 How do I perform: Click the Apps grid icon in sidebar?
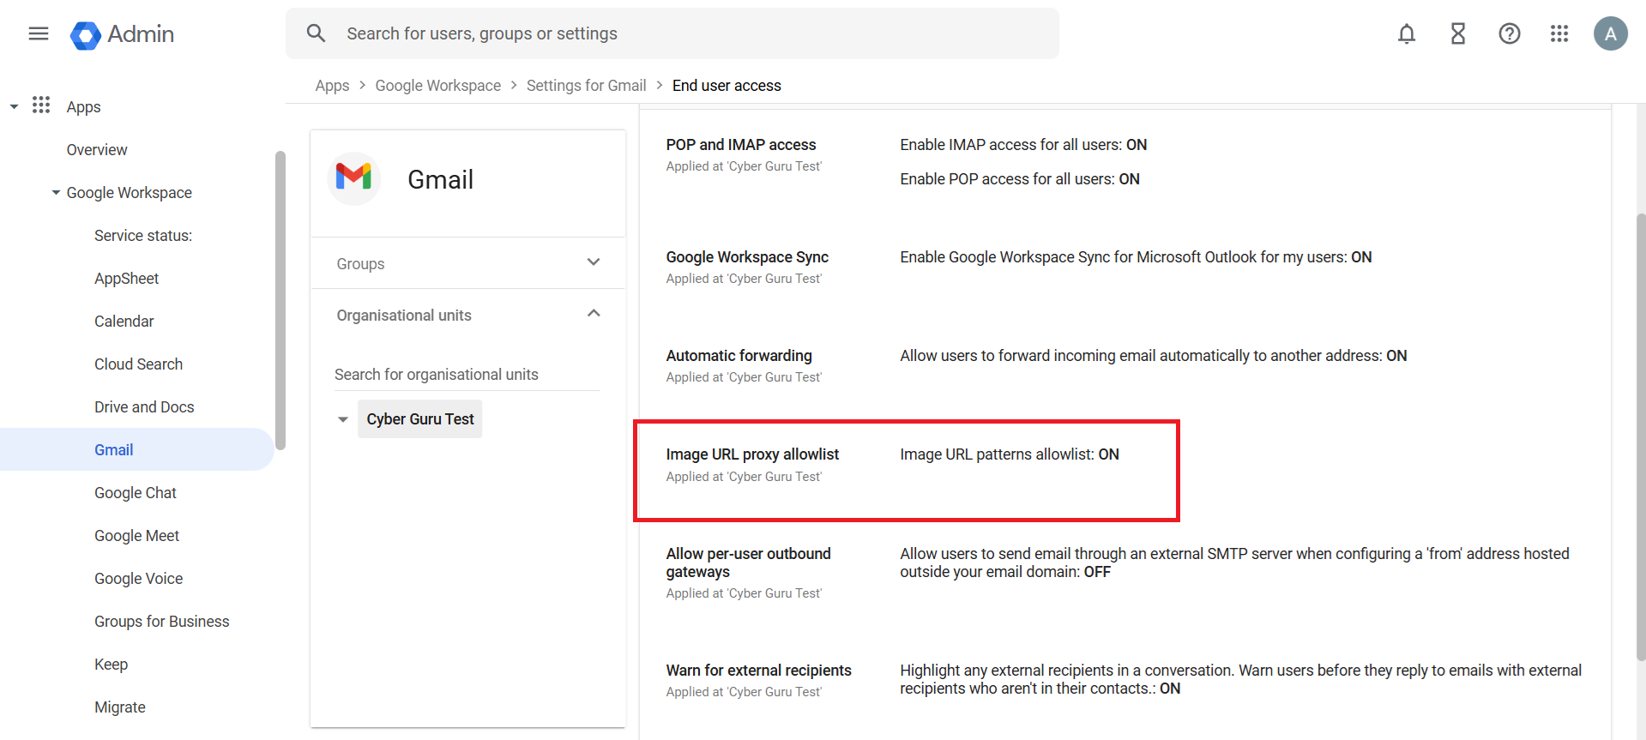41,105
